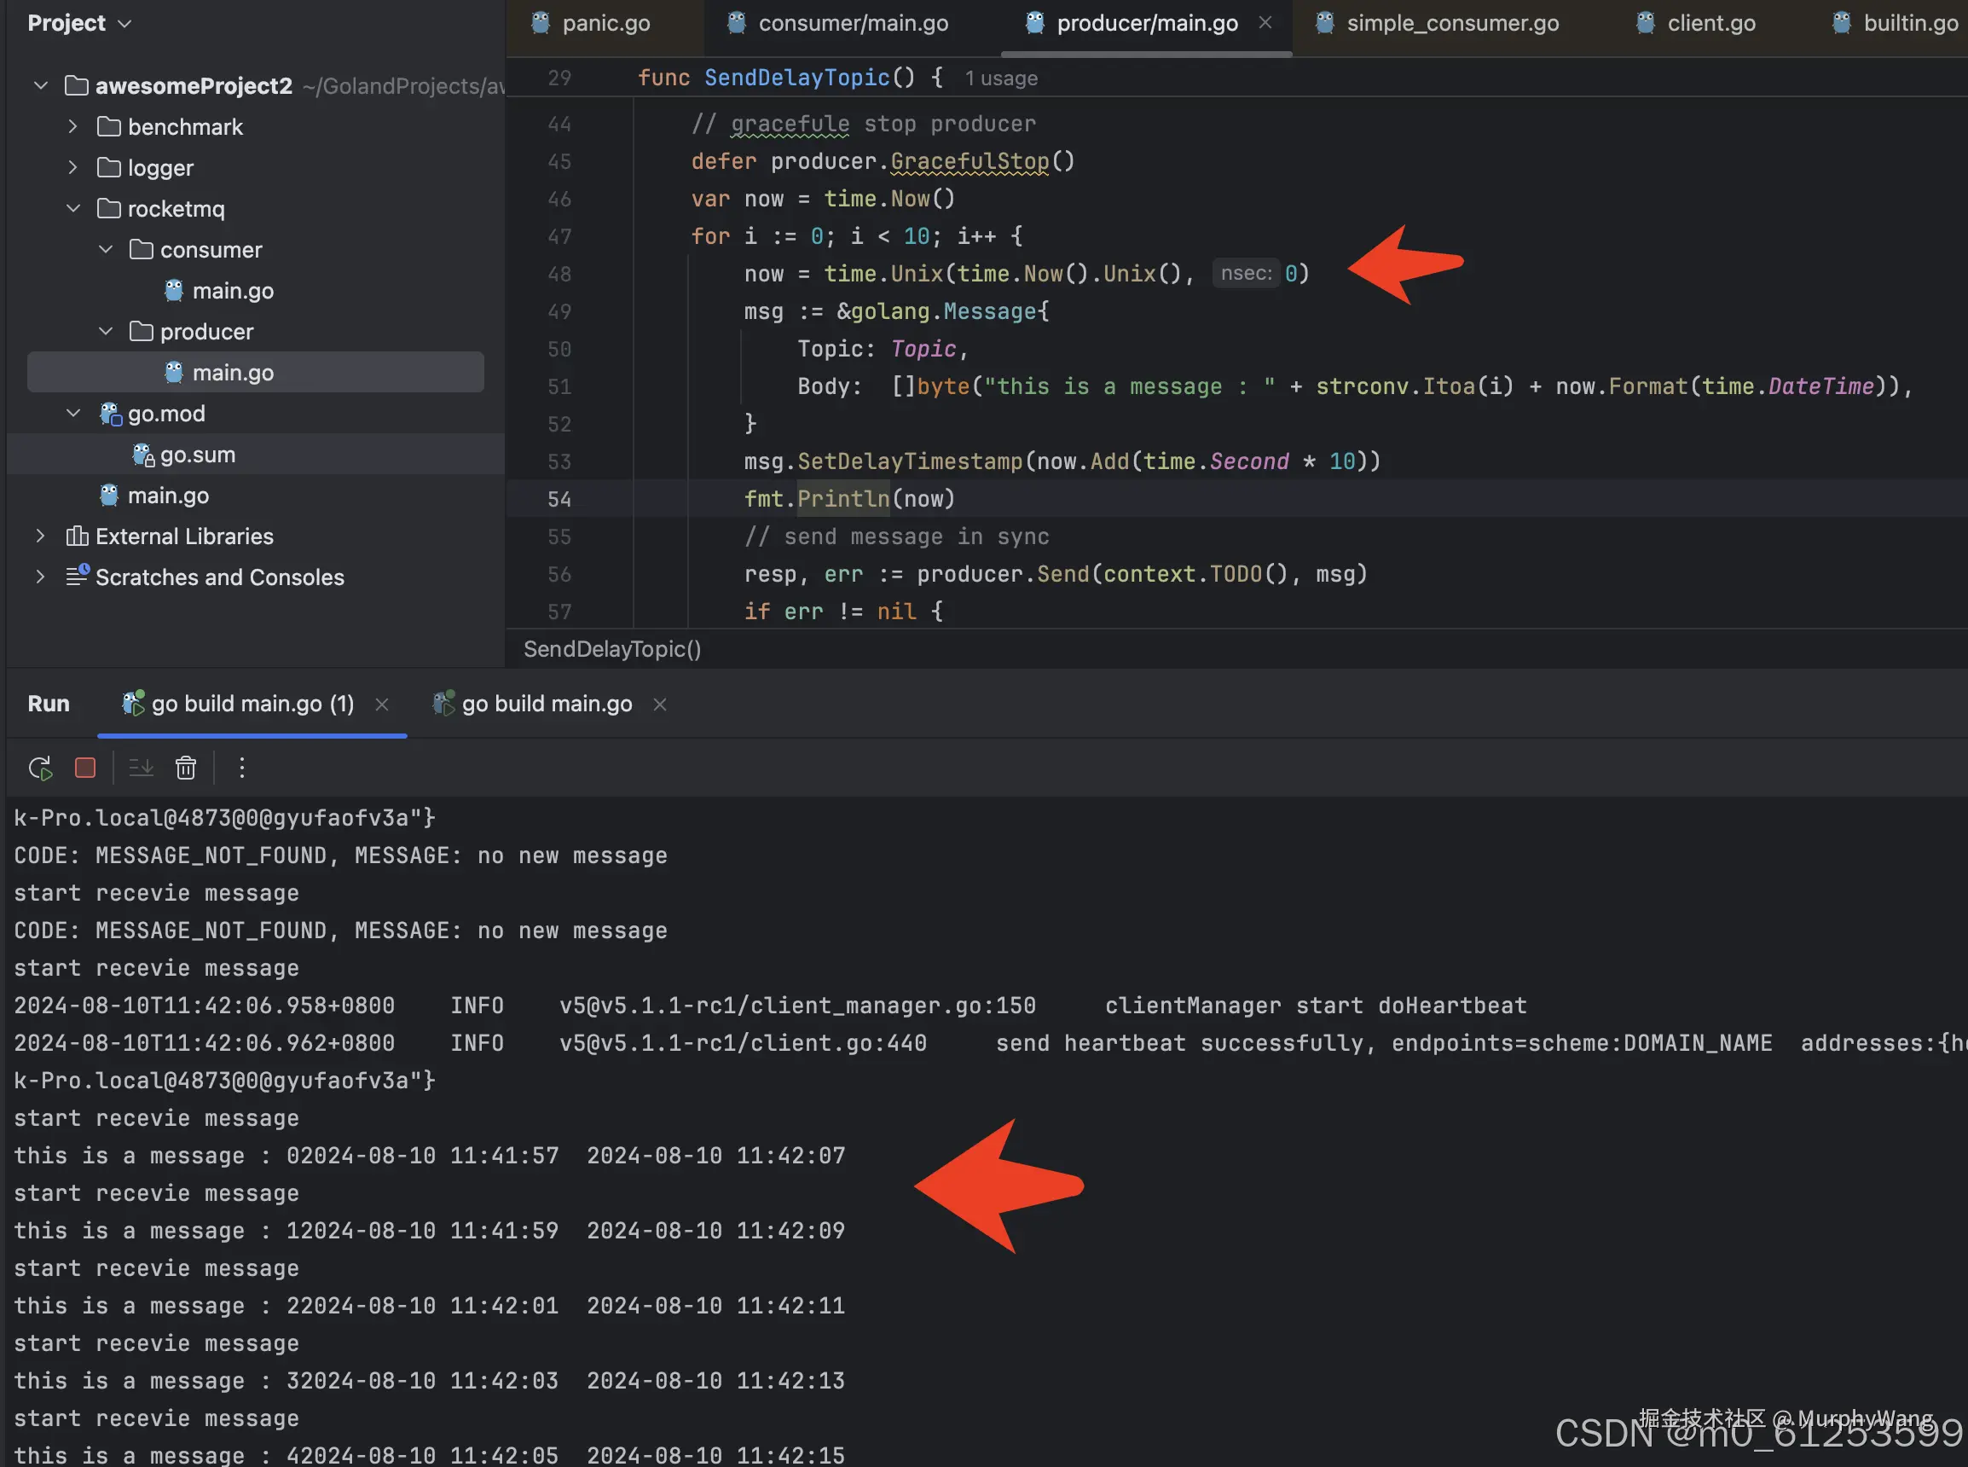Viewport: 1968px width, 1467px height.
Task: Switch to second 'go build main.go' run tab
Action: pos(546,705)
